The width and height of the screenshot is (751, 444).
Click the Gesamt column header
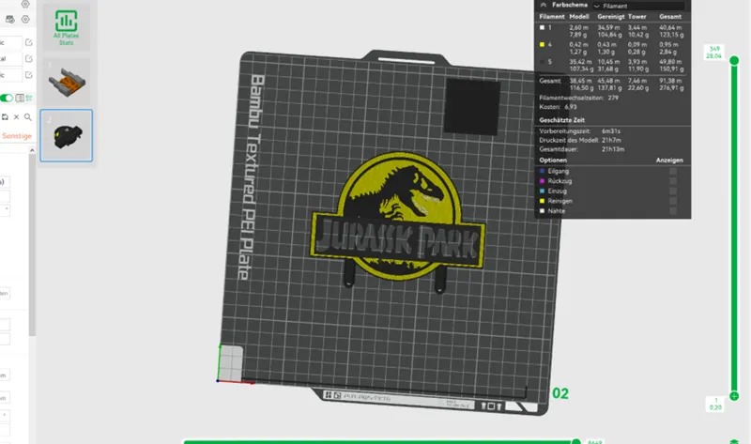click(670, 17)
